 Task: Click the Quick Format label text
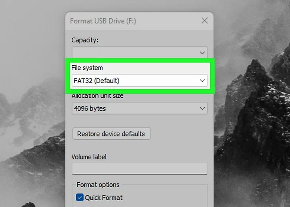pos(104,197)
